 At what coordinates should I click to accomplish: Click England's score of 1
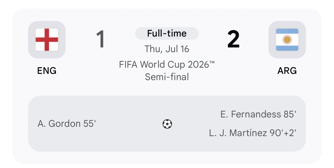pyautogui.click(x=100, y=39)
